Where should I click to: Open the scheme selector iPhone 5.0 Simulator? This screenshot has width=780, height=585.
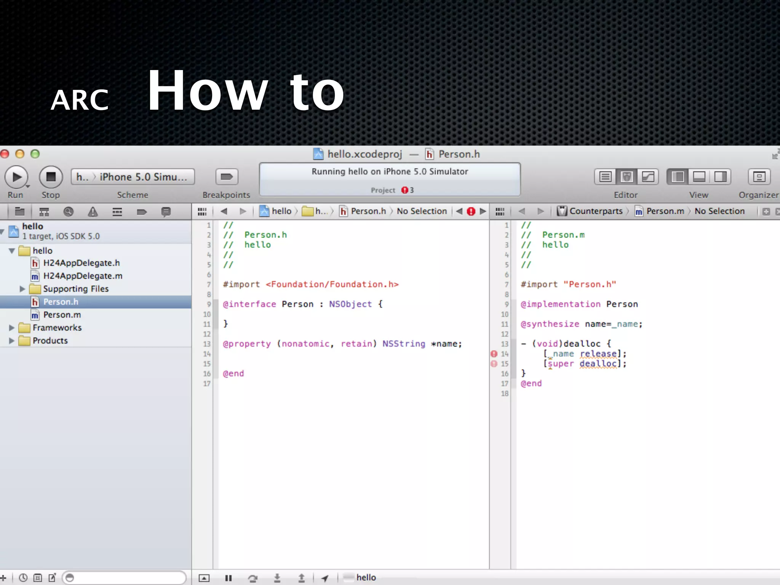143,177
